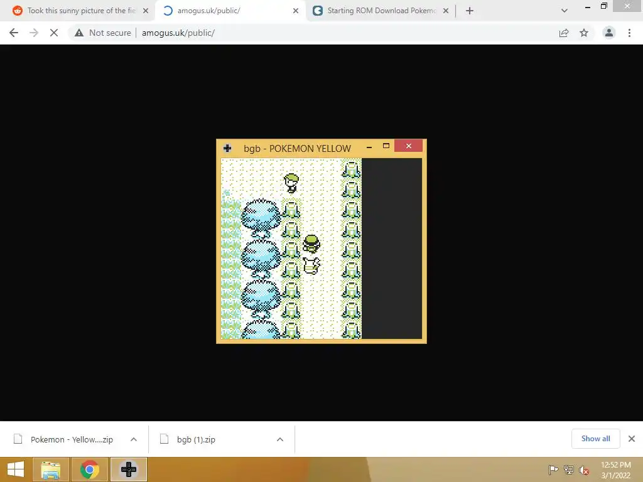Image resolution: width=643 pixels, height=482 pixels.
Task: Expand Pokemon - Yellow zip download options
Action: point(134,439)
